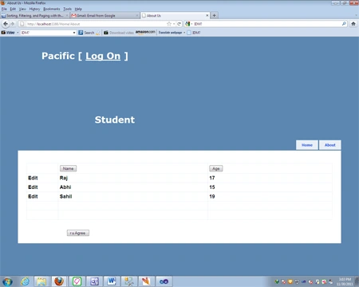
Task: Open the Visual Studio infinity icon in taskbar
Action: (x=164, y=281)
